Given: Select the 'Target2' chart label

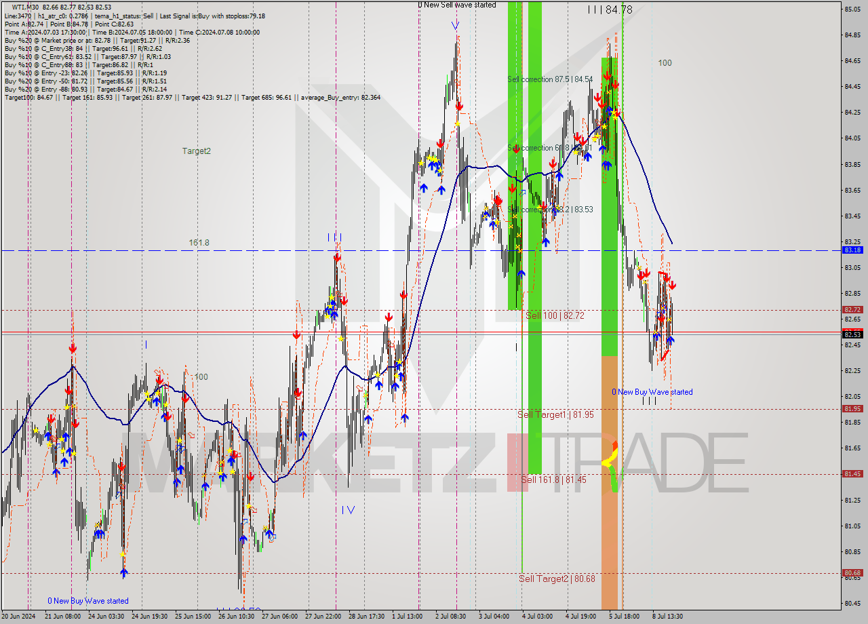Looking at the screenshot, I should click(x=196, y=151).
